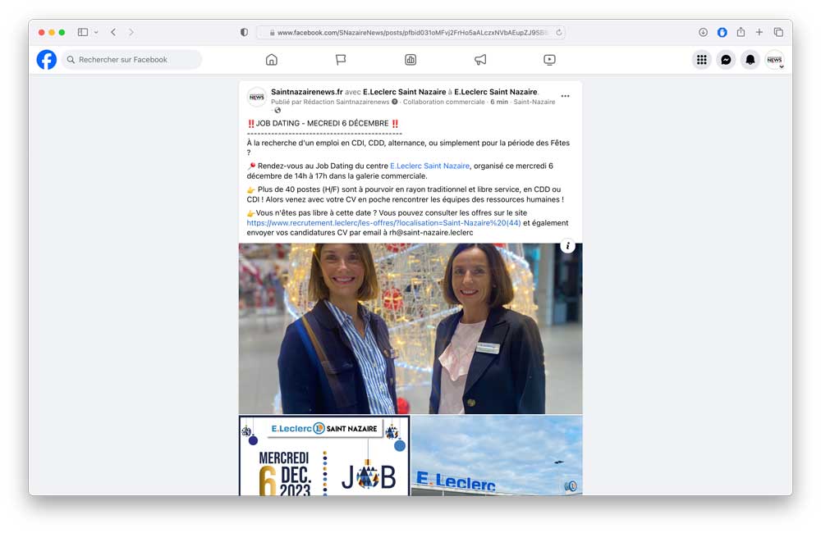Show Safari downloads
The height and width of the screenshot is (533, 821).
(704, 33)
